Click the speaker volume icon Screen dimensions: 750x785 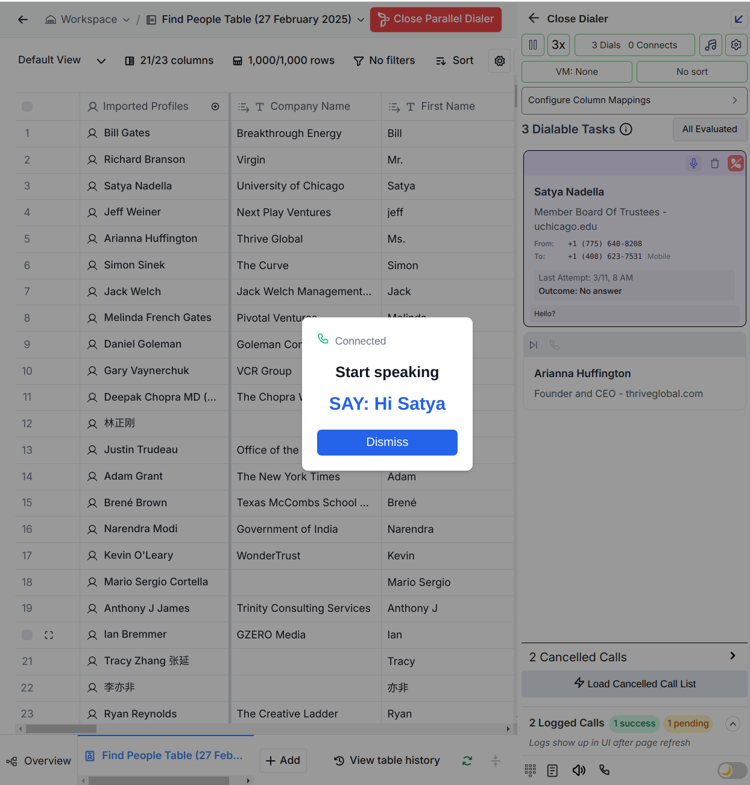pyautogui.click(x=579, y=770)
